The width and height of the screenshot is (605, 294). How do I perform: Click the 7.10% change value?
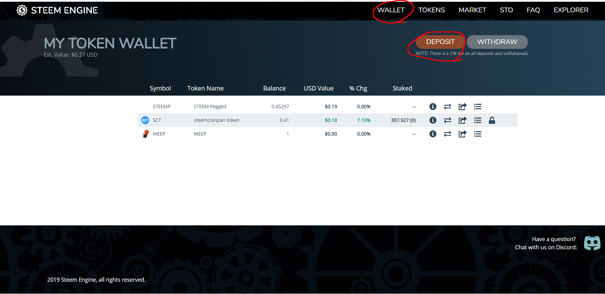tap(364, 120)
